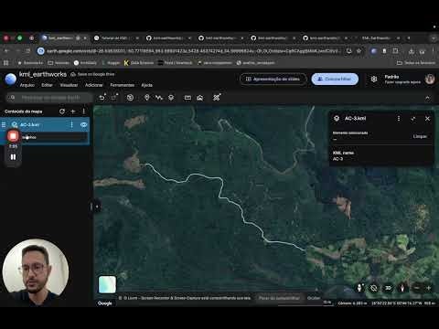Image resolution: width=439 pixels, height=329 pixels.
Task: Click the browser downloads icon
Action: click(x=412, y=51)
